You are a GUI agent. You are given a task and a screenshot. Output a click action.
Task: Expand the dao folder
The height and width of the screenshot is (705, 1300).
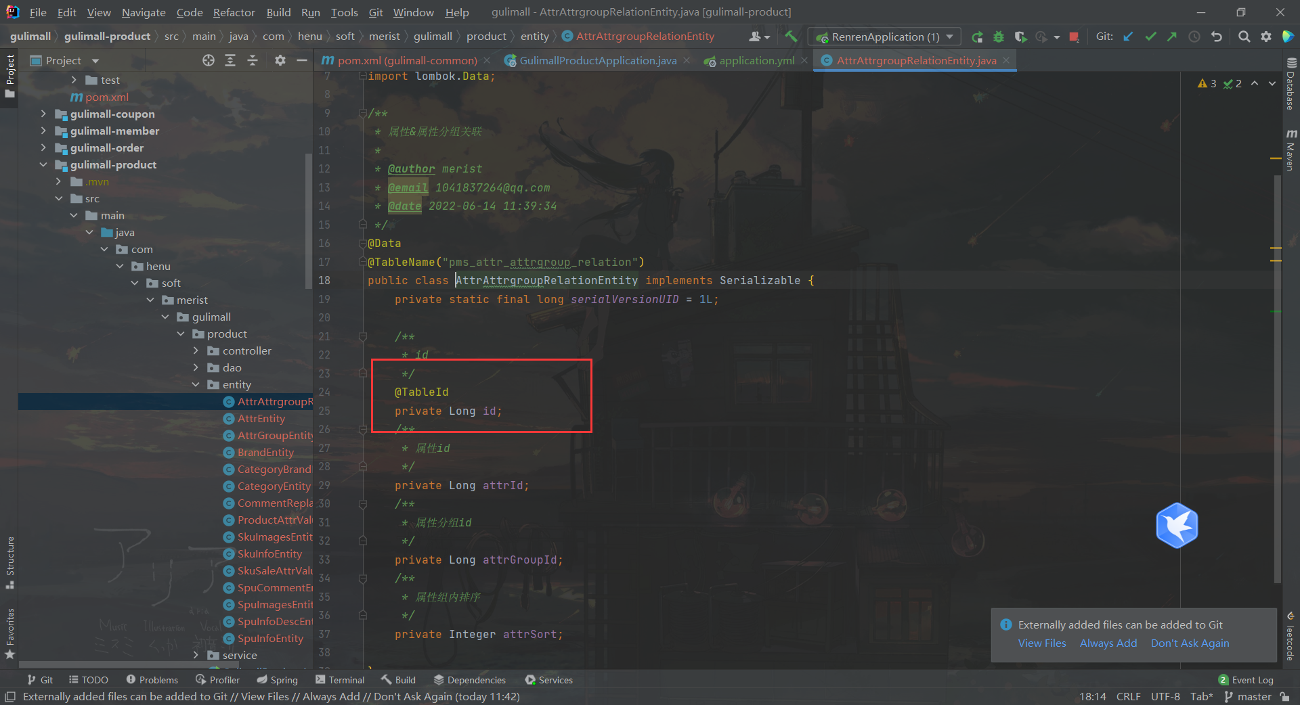click(x=196, y=367)
